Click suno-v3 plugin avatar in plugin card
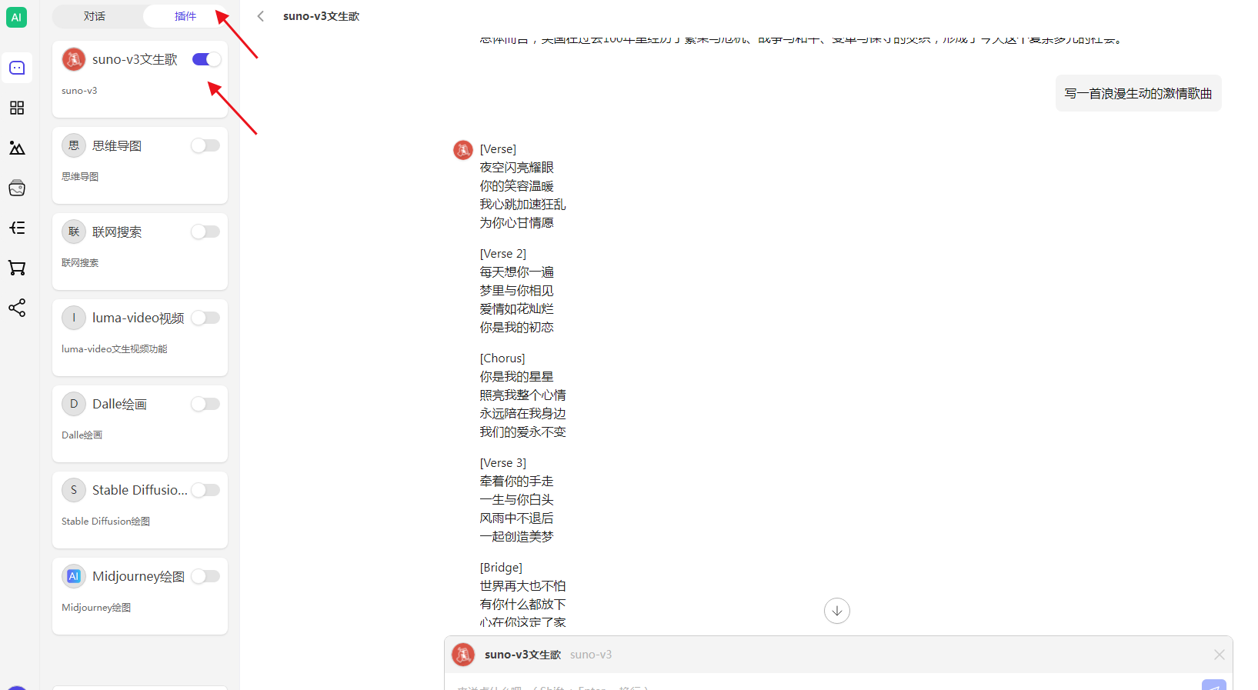Screen dimensions: 1258x690 [74, 59]
